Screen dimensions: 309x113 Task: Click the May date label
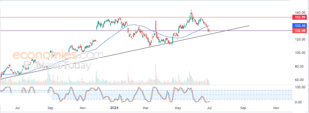pos(178,108)
